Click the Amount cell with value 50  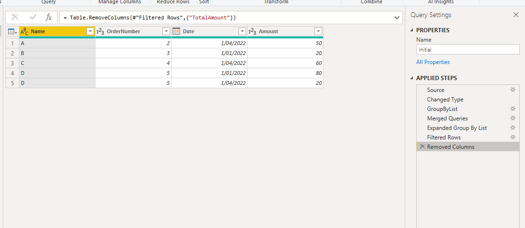(x=285, y=44)
